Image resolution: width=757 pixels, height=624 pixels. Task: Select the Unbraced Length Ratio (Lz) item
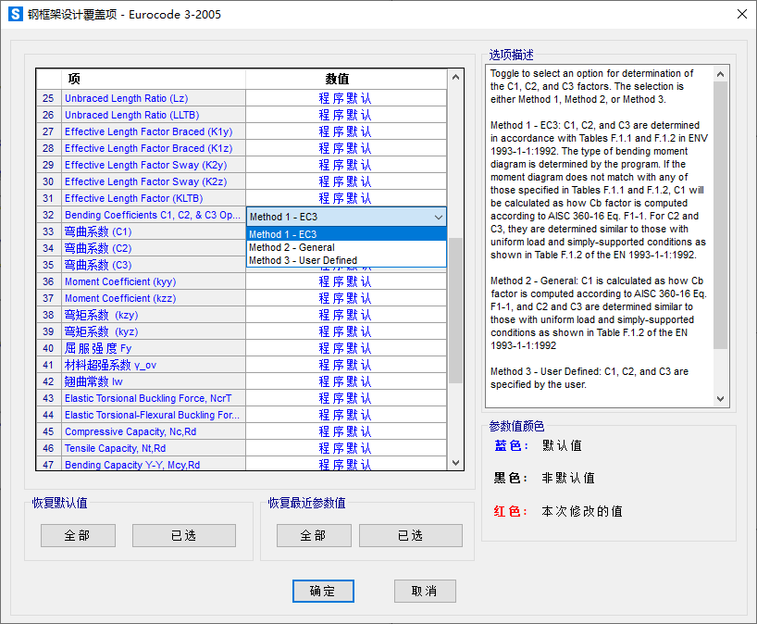tap(126, 98)
